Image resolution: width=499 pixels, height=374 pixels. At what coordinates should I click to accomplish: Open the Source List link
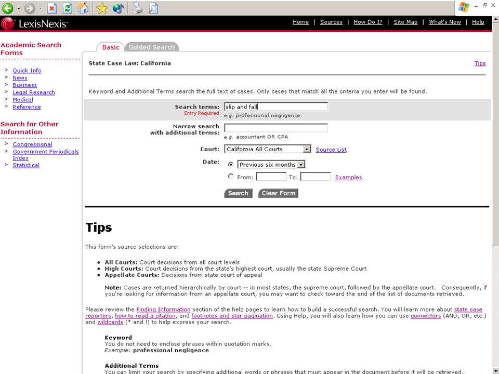pos(331,150)
